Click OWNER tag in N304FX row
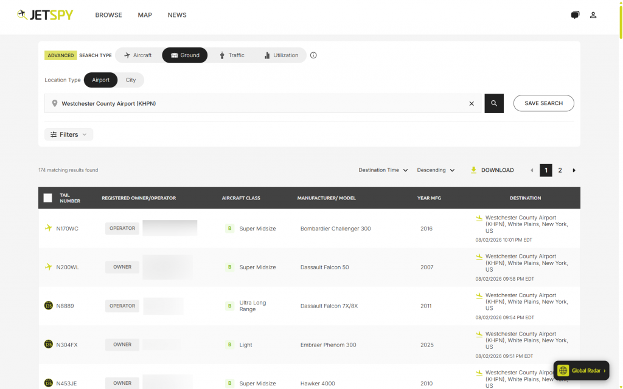 pos(122,345)
